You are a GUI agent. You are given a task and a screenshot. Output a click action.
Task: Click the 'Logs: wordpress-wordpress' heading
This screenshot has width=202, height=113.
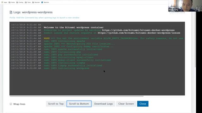33,12
